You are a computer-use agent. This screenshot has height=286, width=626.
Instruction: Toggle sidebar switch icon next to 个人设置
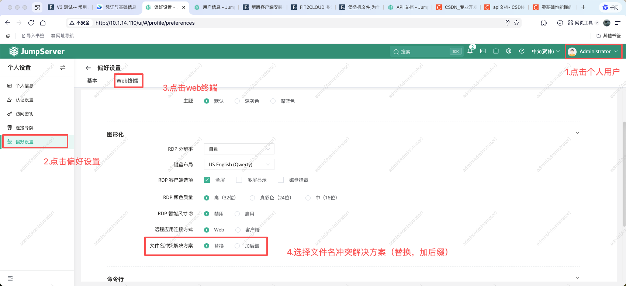pyautogui.click(x=63, y=68)
